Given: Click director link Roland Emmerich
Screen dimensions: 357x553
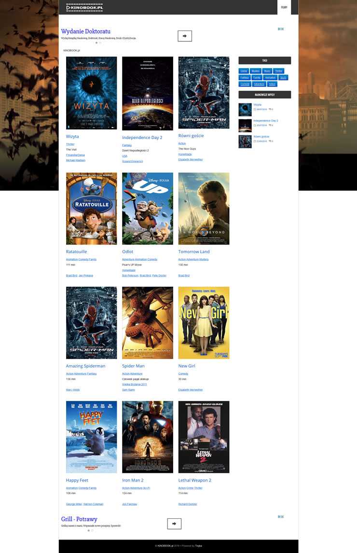Looking at the screenshot, I should 132,161.
